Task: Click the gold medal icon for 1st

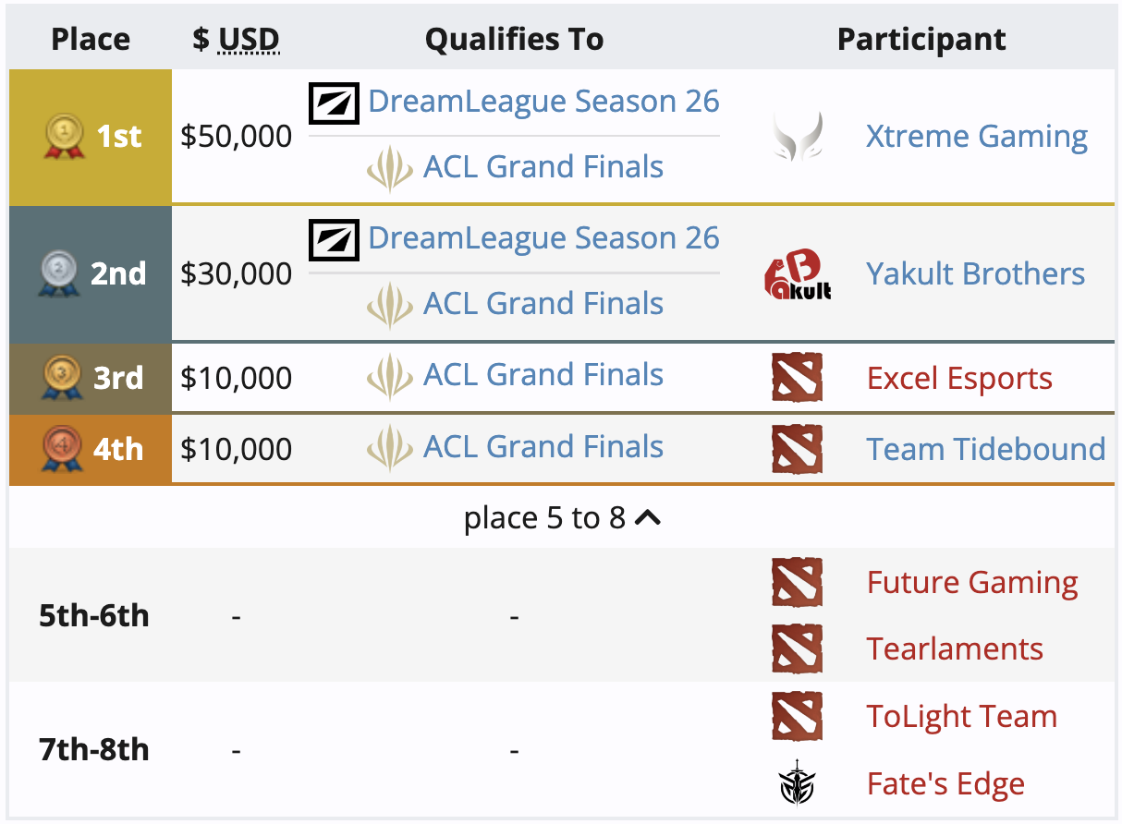Action: tap(65, 137)
